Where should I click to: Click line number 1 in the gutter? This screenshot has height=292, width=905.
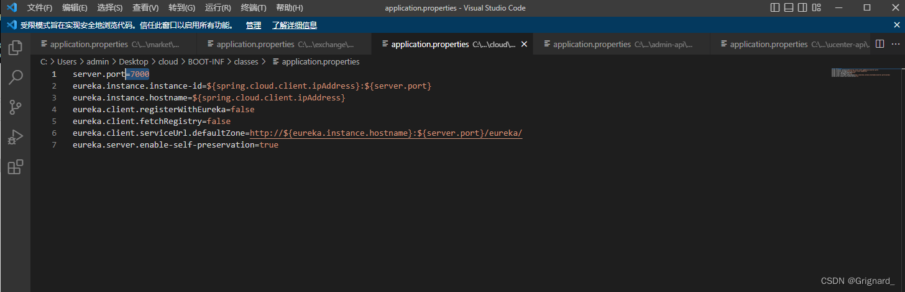pos(54,74)
